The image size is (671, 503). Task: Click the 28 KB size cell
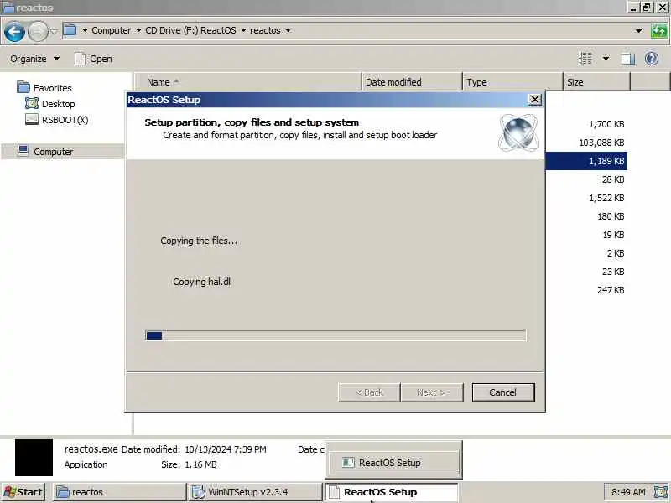coord(613,179)
